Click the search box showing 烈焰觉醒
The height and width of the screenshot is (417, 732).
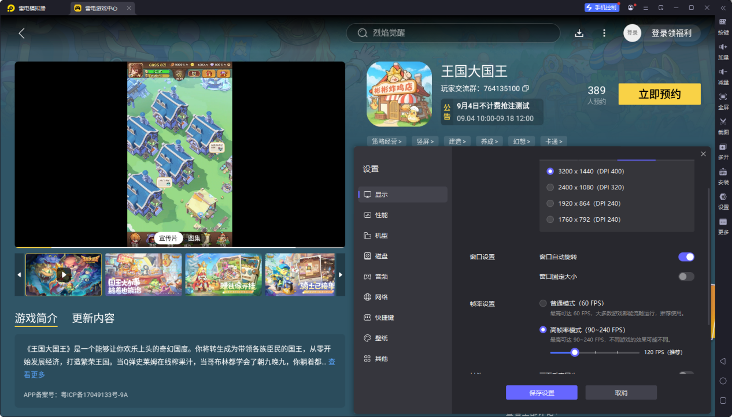(453, 33)
